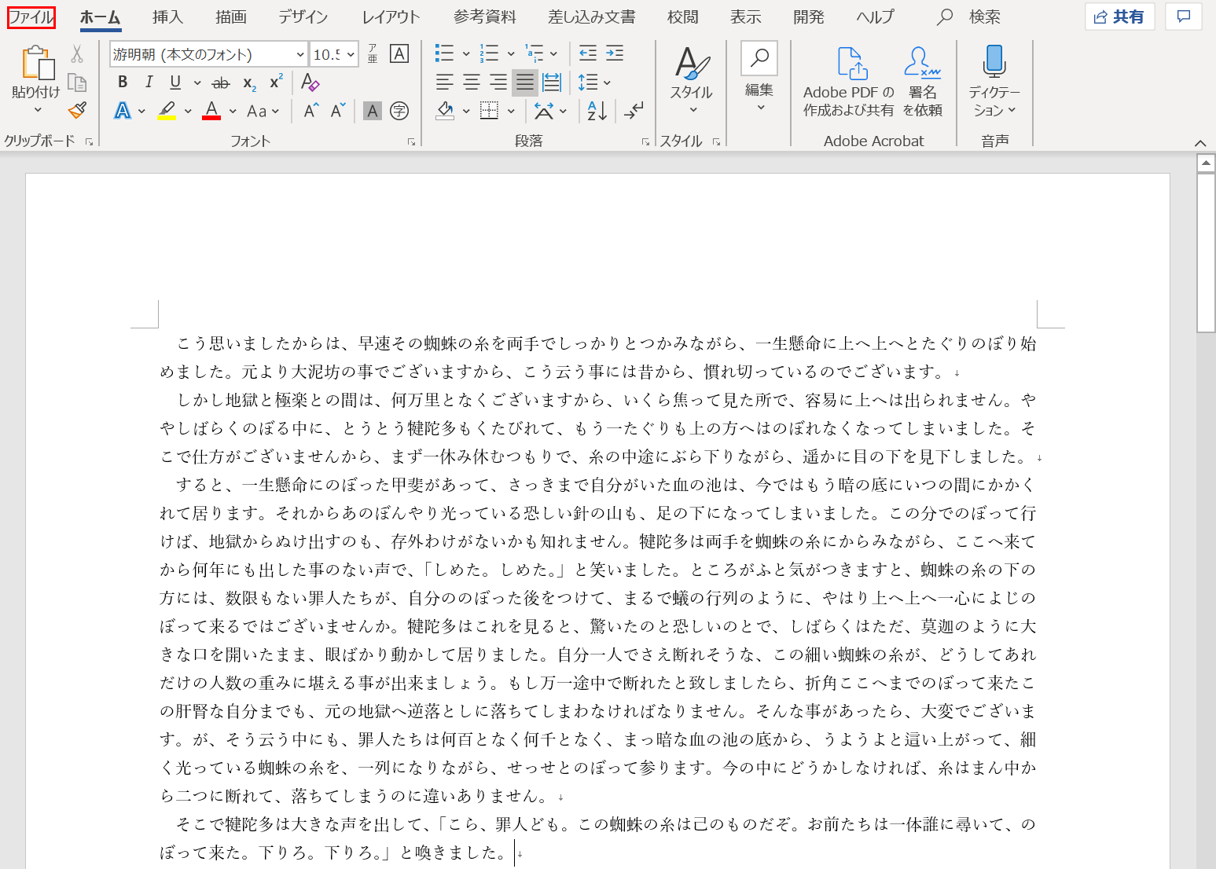This screenshot has width=1216, height=869.
Task: Switch to the 校閲 tab
Action: coord(682,16)
